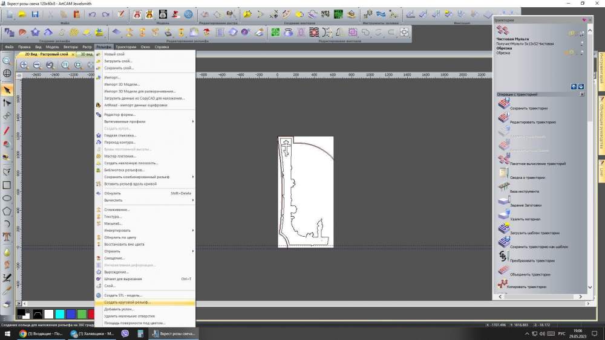Select the rectangle drawing tool
Viewport: 605px width, 340px height.
(7, 185)
